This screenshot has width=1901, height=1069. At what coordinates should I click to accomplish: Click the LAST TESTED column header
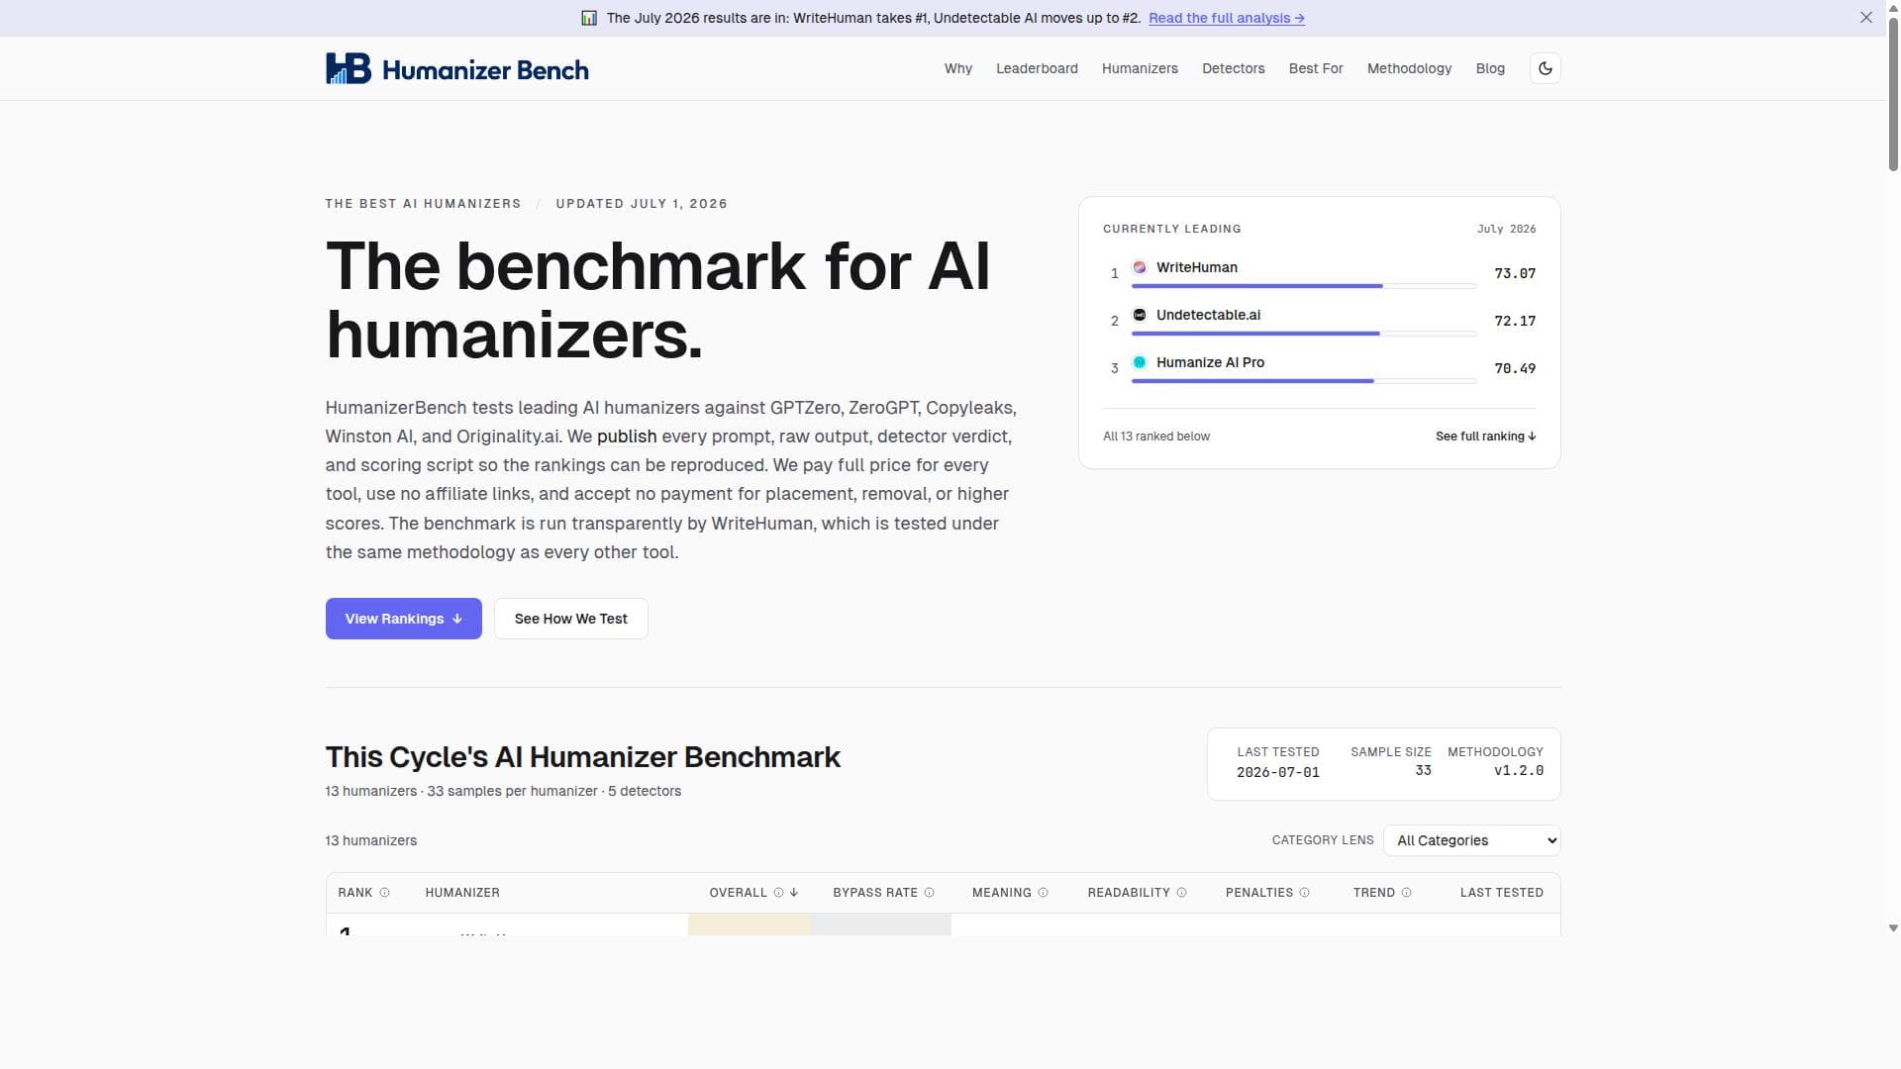tap(1501, 893)
